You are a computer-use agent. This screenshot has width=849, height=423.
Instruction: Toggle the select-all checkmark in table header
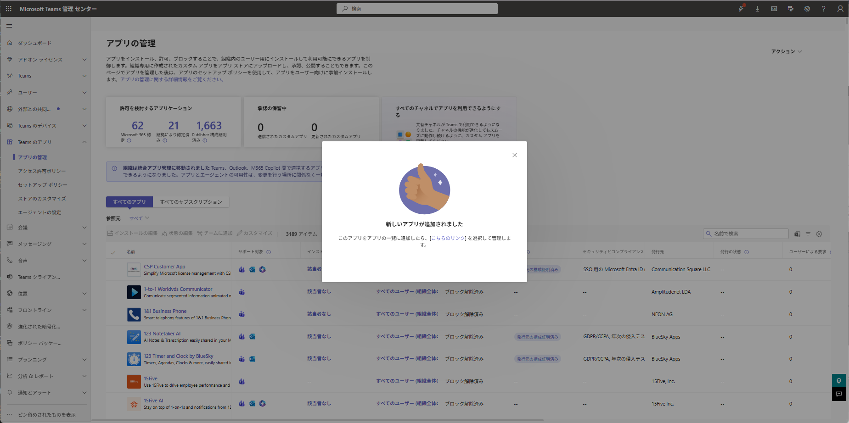(113, 252)
